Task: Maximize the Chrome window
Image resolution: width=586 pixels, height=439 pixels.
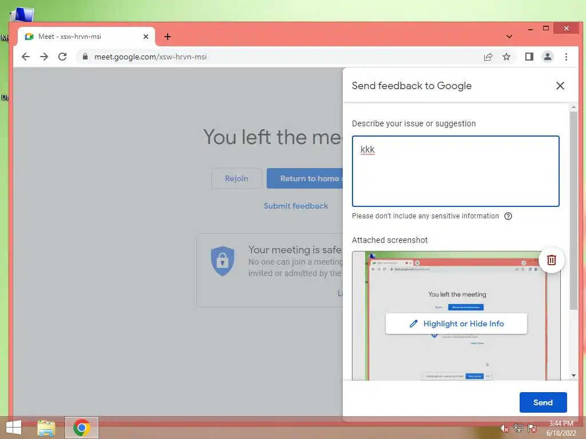Action: tap(546, 29)
